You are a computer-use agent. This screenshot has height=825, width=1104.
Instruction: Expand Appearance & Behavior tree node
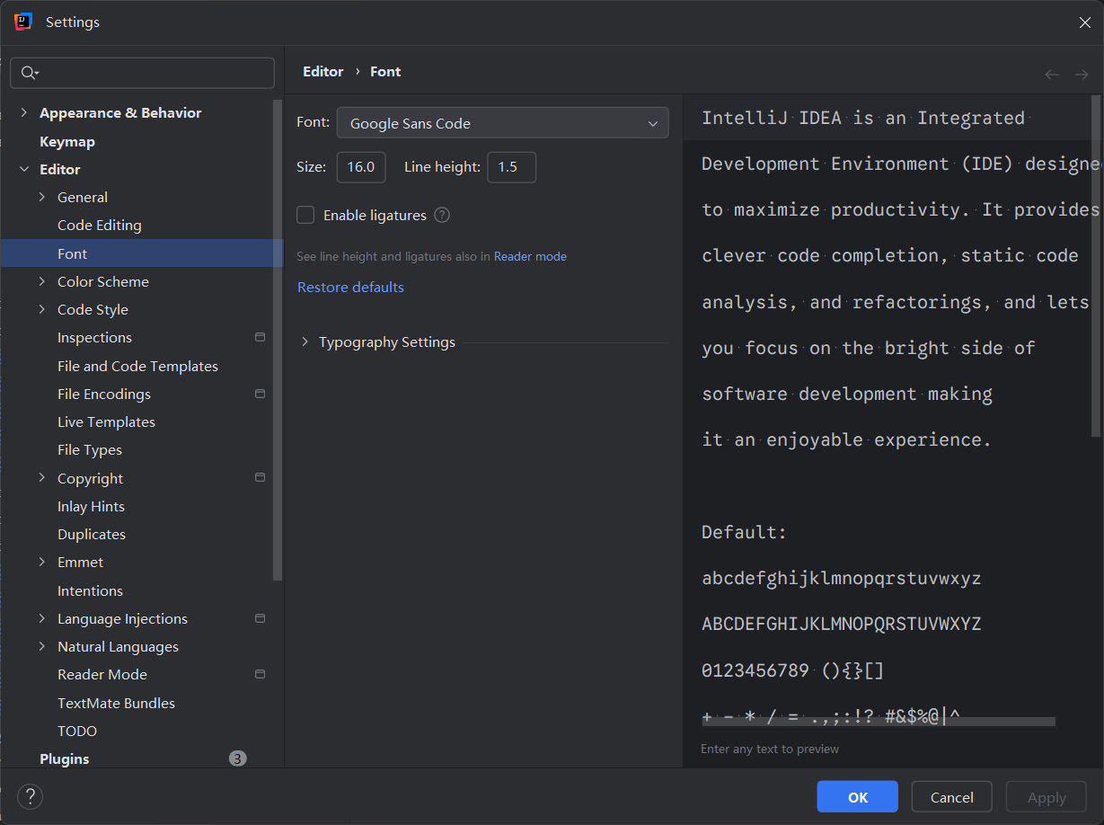tap(24, 112)
